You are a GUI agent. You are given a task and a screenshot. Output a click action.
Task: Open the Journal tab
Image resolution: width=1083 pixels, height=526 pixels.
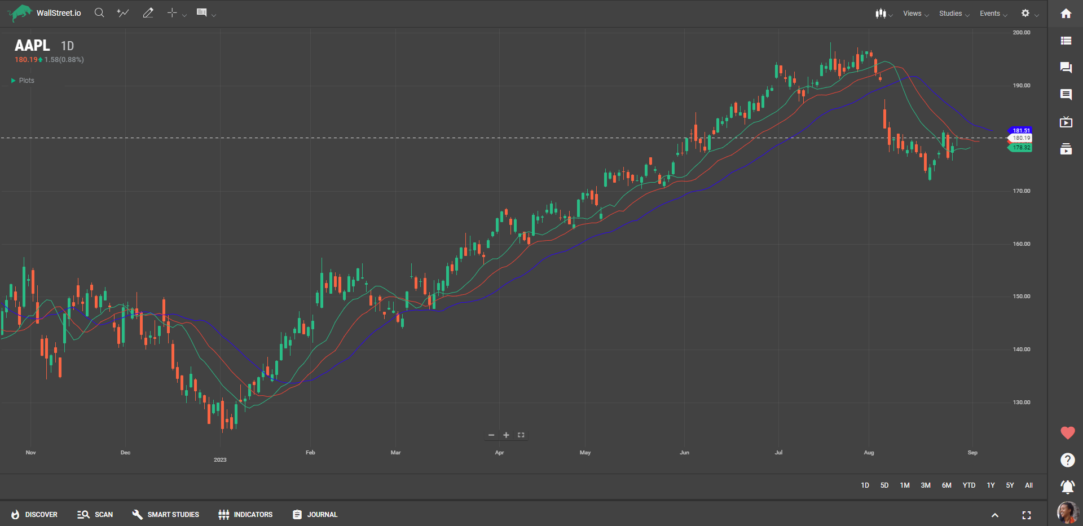(315, 515)
